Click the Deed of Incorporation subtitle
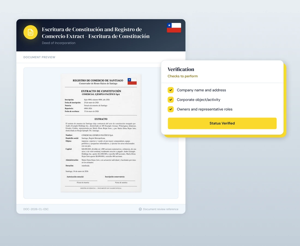Viewport: 300px width, 246px height. (x=59, y=43)
